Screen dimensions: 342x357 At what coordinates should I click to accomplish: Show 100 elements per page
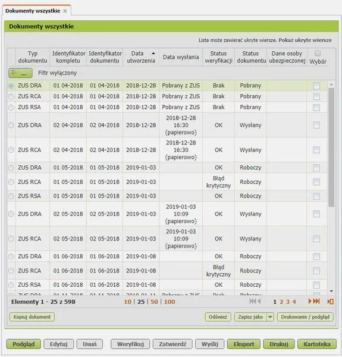[170, 302]
